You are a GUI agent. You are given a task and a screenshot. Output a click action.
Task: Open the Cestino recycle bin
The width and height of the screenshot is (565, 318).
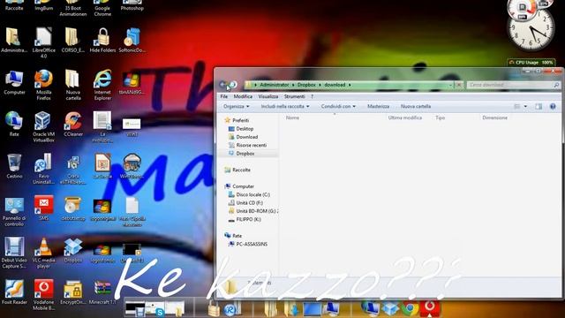14,166
